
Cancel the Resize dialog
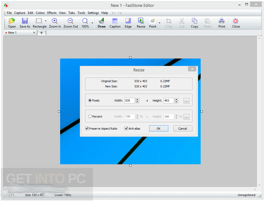click(x=183, y=129)
